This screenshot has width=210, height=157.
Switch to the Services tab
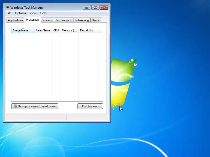pyautogui.click(x=47, y=20)
